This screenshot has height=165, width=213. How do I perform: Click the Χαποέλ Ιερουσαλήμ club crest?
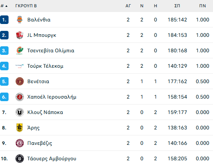[x=20, y=97]
